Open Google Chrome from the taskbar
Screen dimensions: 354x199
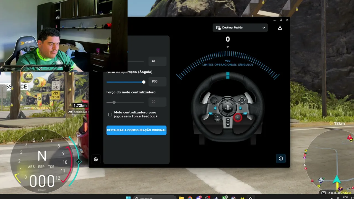tap(190, 198)
